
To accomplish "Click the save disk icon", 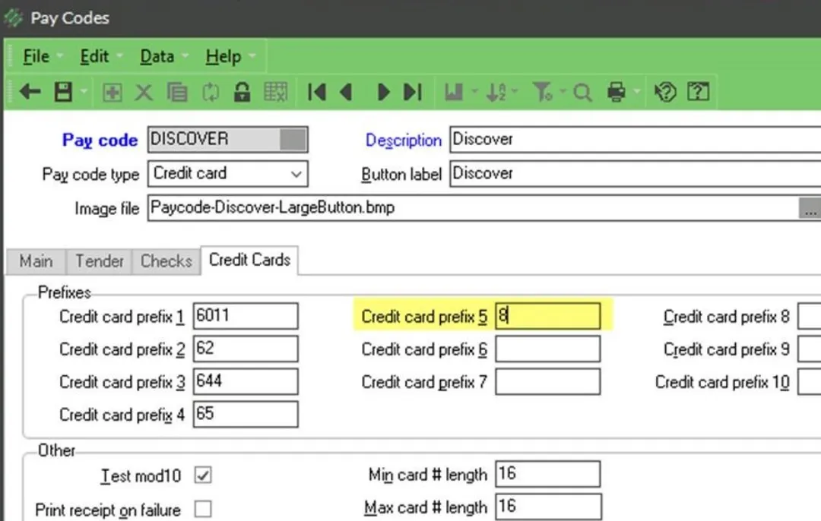I will (x=64, y=92).
